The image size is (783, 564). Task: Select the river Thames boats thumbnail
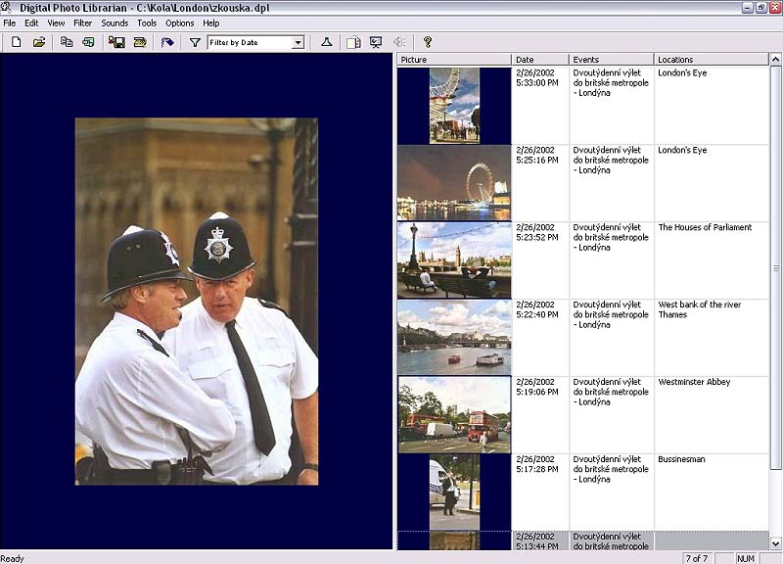[454, 338]
